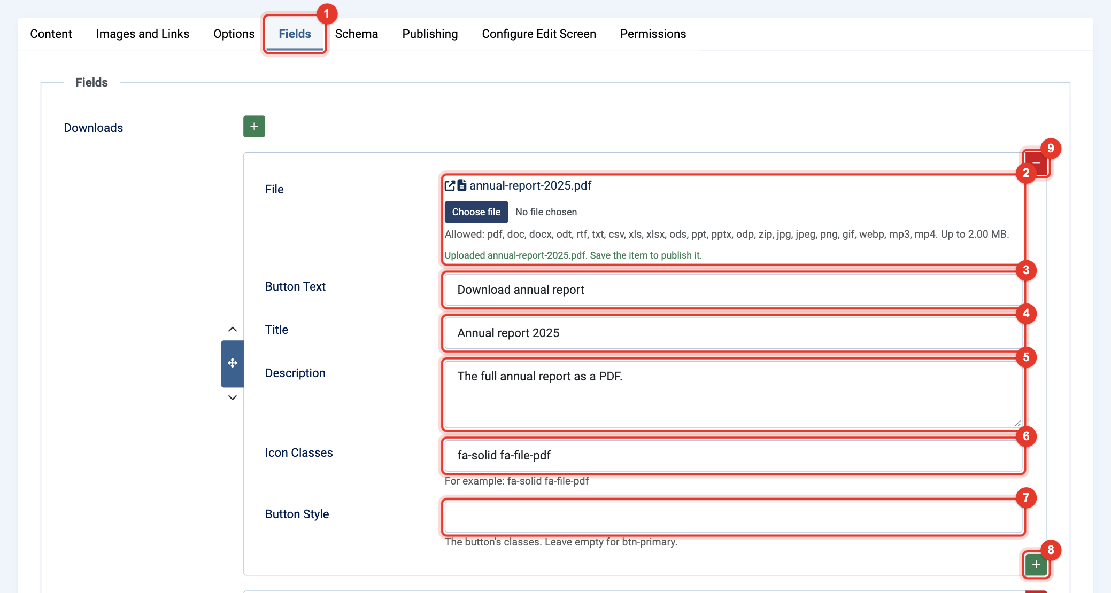This screenshot has height=593, width=1111.
Task: Click into the Button Text field
Action: pos(734,290)
